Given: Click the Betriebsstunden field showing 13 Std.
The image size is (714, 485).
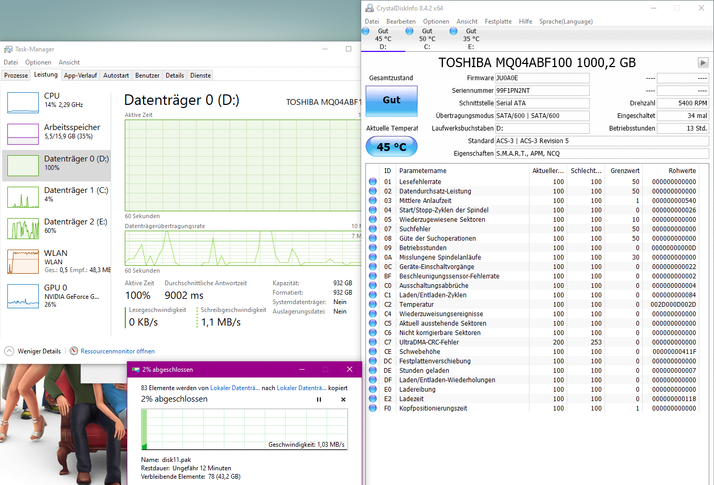Looking at the screenshot, I should [x=683, y=128].
